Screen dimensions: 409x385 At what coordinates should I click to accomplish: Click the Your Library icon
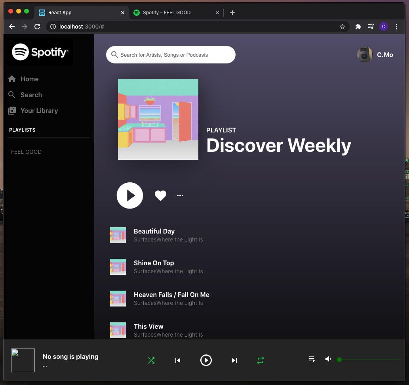click(12, 111)
